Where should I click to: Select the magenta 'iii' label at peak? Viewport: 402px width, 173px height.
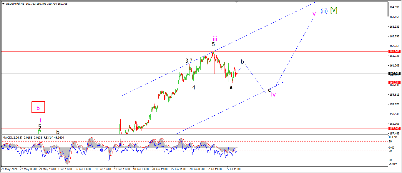pos(215,39)
